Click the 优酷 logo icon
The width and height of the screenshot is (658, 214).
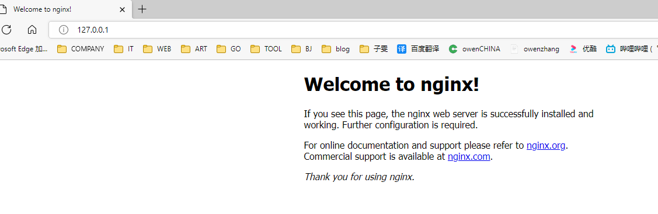click(x=574, y=49)
